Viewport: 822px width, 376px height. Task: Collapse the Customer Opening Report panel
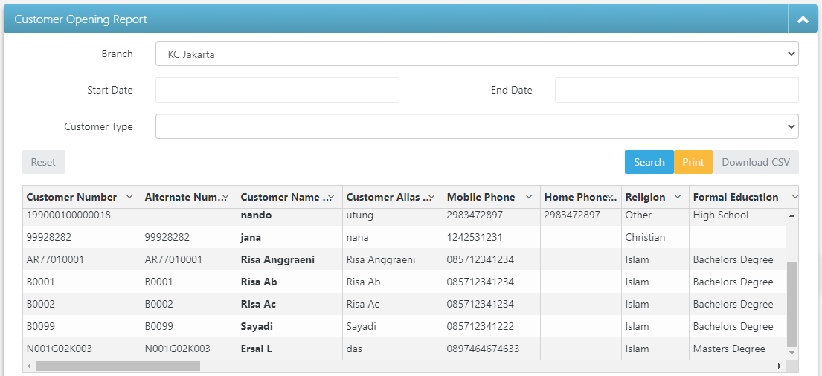click(803, 19)
